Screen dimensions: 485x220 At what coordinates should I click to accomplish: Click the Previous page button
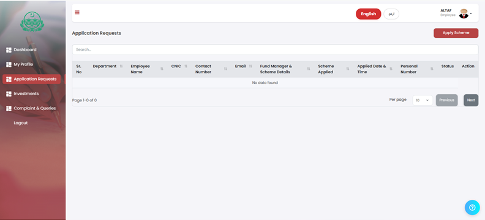tap(446, 100)
